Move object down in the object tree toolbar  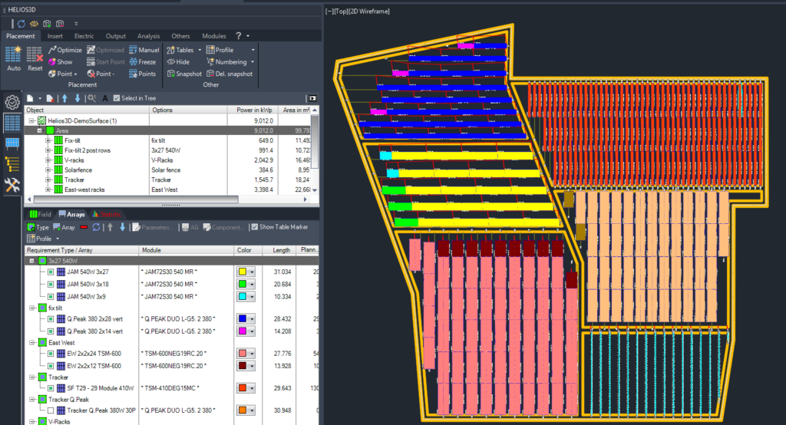click(x=78, y=98)
